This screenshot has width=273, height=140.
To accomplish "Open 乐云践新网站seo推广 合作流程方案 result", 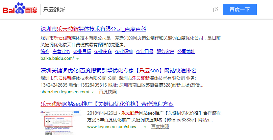I will click(107, 104).
